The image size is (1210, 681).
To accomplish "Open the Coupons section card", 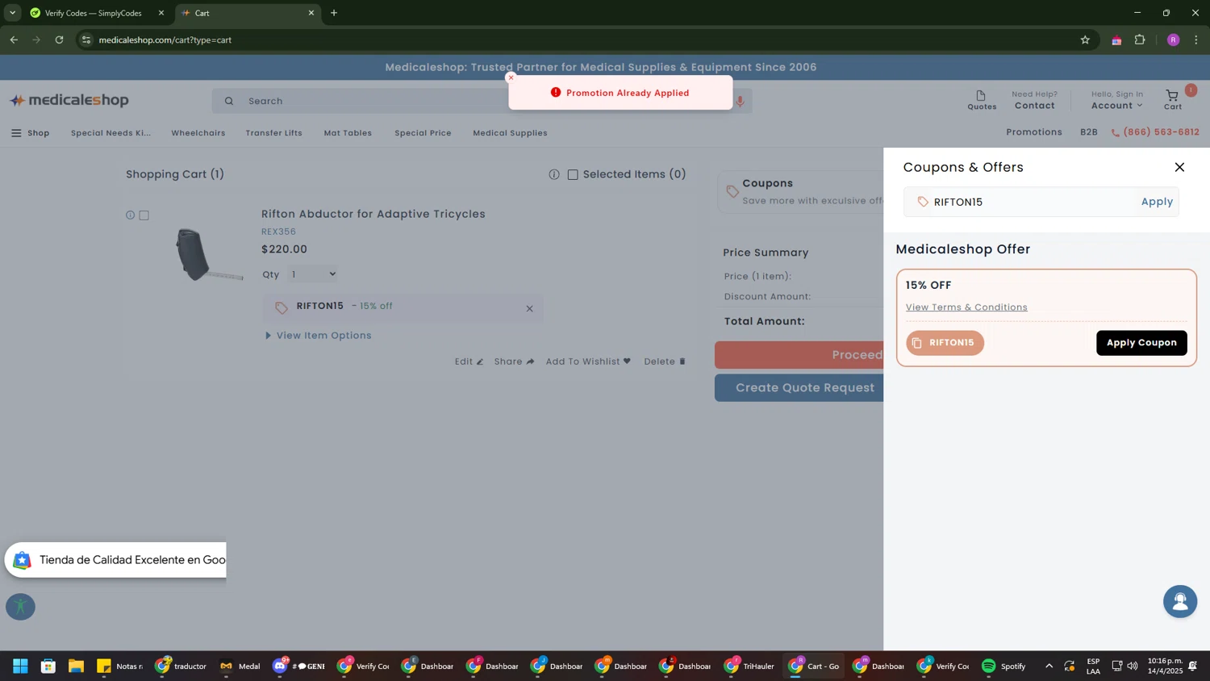I will [x=801, y=192].
